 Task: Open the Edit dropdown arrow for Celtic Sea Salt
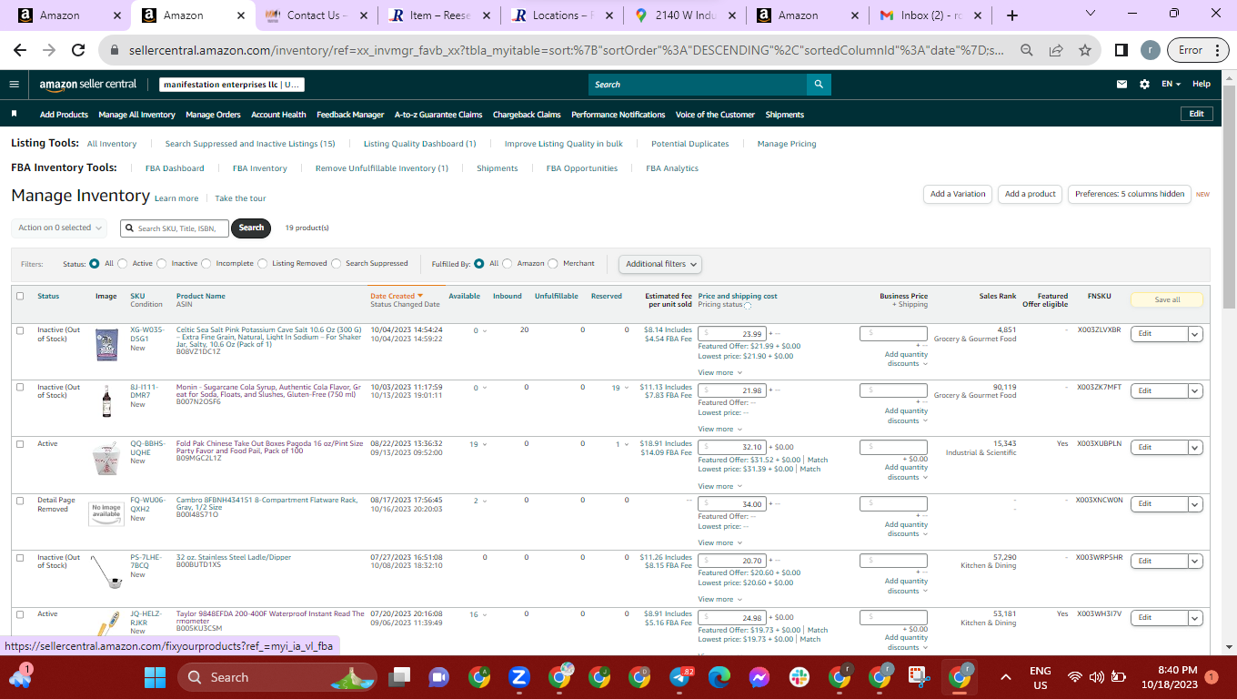[1195, 334]
